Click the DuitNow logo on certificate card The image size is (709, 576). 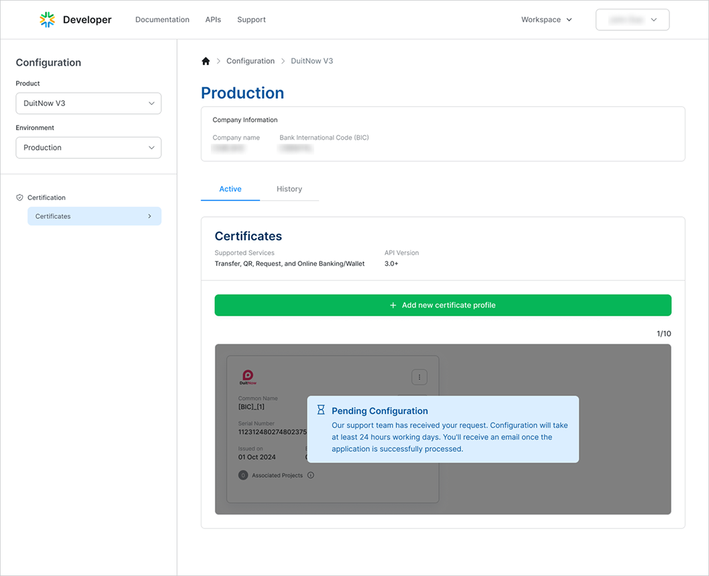(248, 377)
